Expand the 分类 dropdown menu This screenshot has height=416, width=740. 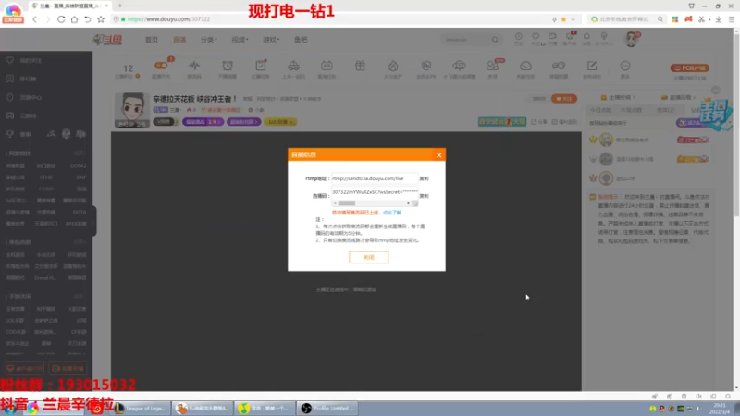[209, 40]
